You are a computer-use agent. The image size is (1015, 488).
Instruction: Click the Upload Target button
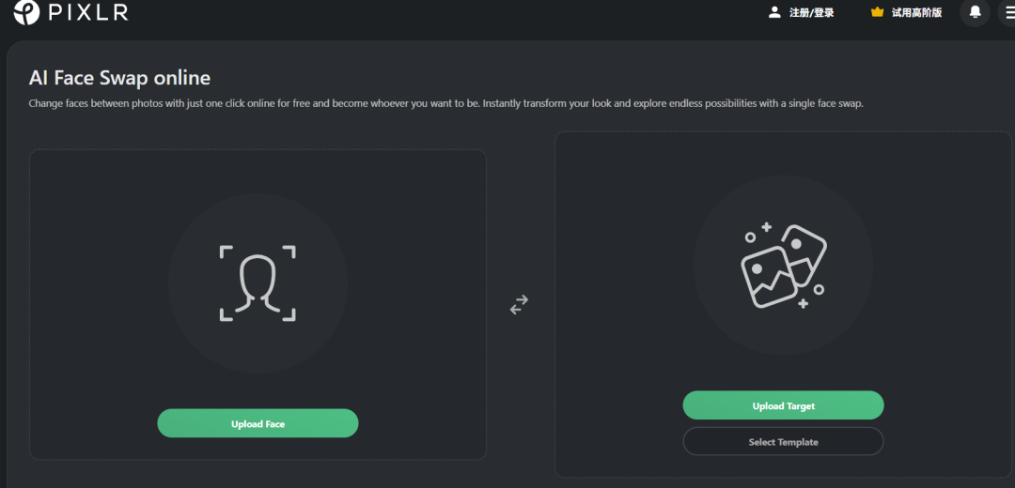click(783, 405)
